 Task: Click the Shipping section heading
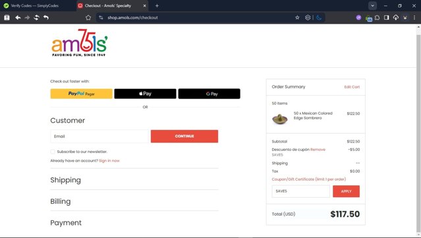[x=65, y=180]
